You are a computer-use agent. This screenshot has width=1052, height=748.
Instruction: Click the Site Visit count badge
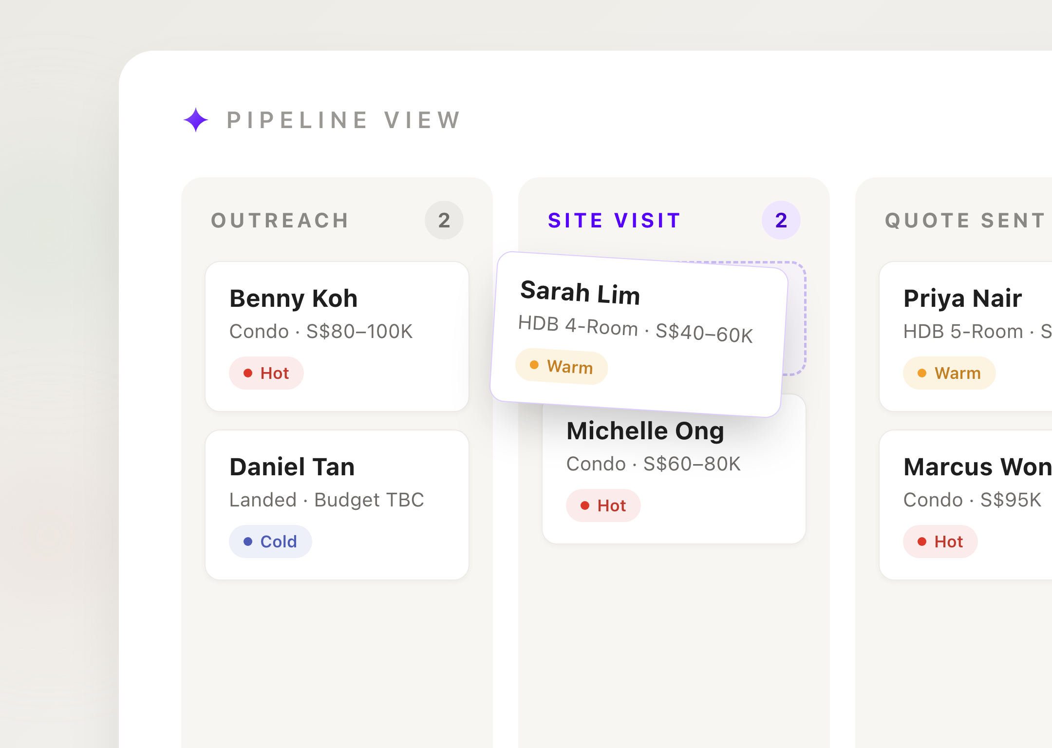(781, 220)
